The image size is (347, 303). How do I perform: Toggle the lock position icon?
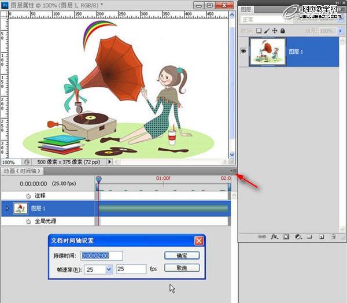pos(275,31)
